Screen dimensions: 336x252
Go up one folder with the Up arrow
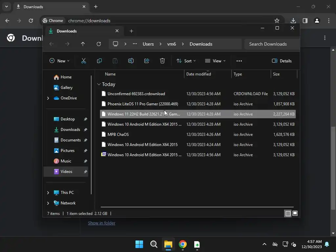83,44
